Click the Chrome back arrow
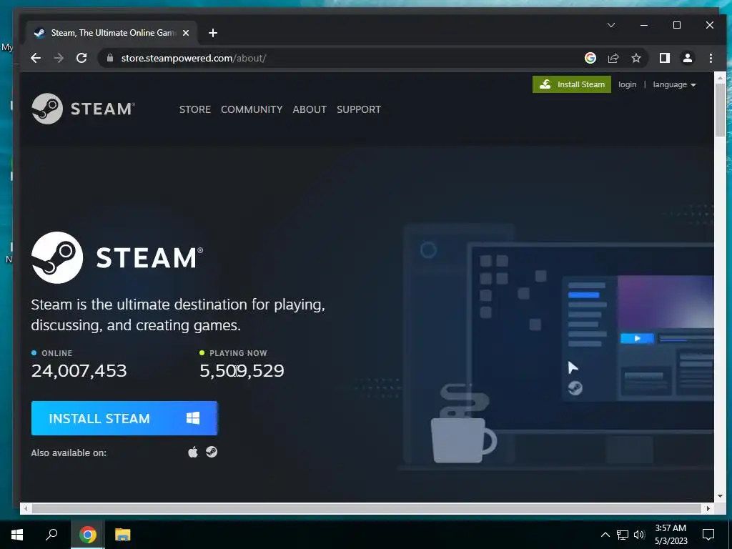 coord(36,58)
